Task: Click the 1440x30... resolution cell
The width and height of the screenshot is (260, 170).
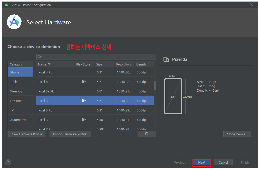Action: (124, 72)
